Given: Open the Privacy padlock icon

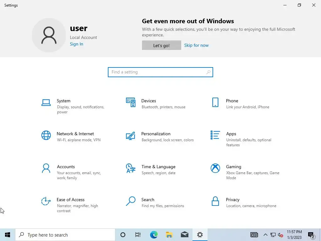Looking at the screenshot, I should click(x=215, y=201).
